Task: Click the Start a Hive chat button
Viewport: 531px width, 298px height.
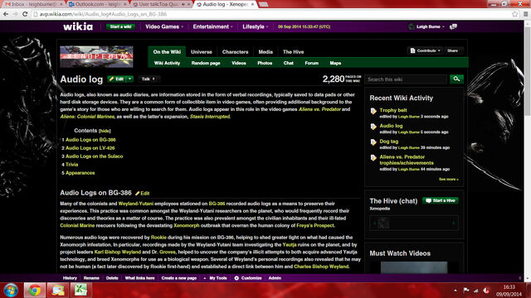Action: (441, 200)
